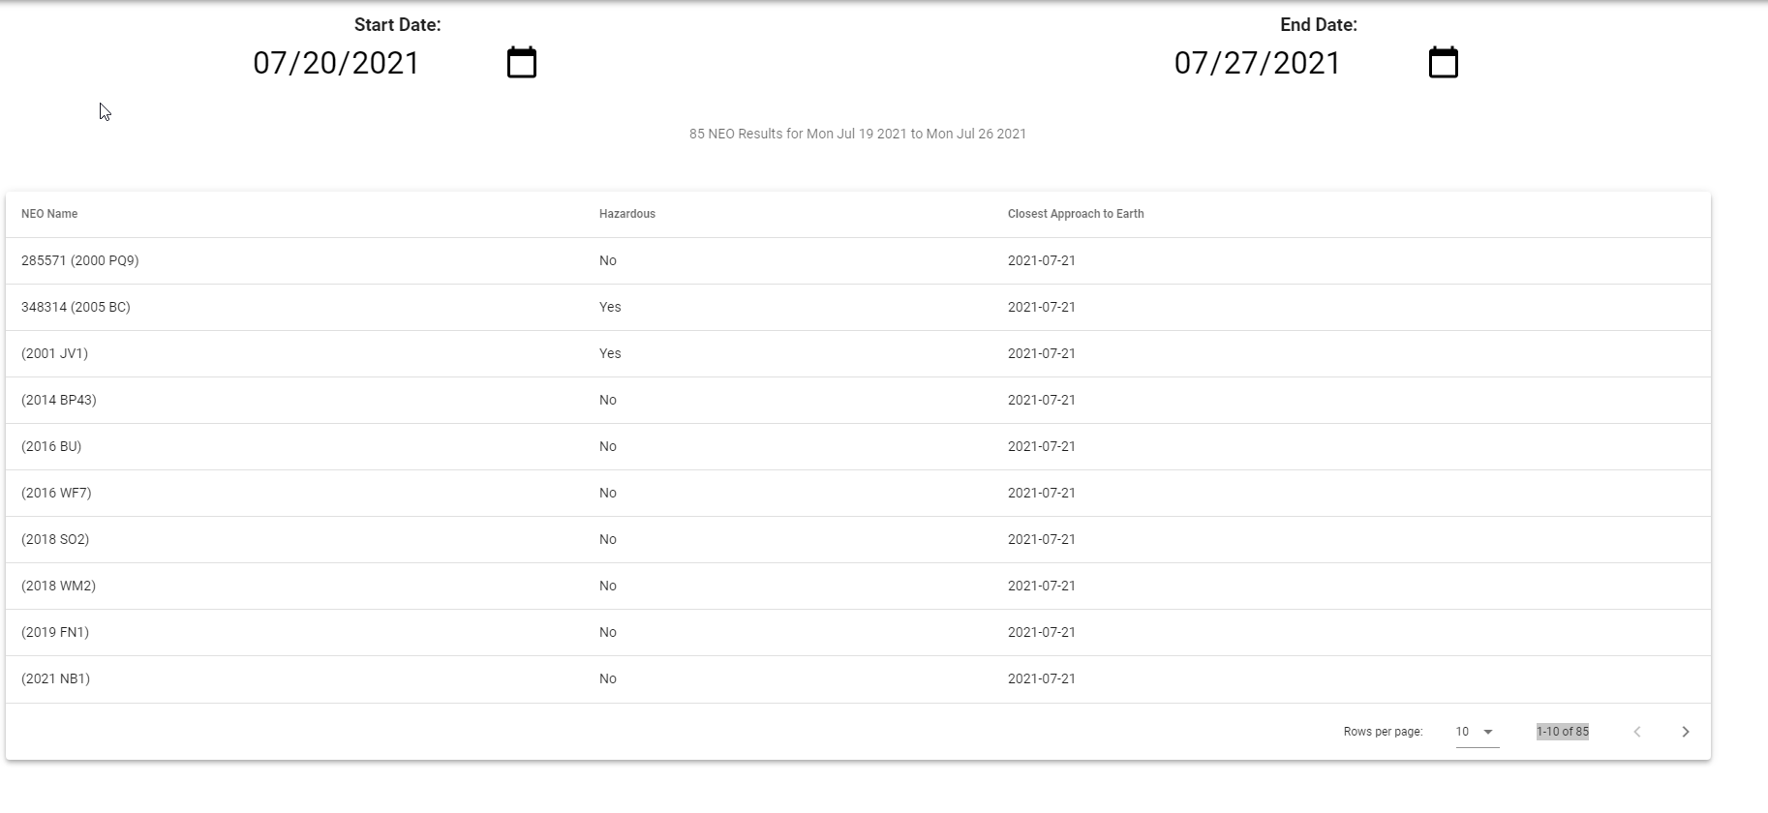This screenshot has height=813, width=1768.
Task: Open the End Date calendar picker
Action: (1444, 60)
